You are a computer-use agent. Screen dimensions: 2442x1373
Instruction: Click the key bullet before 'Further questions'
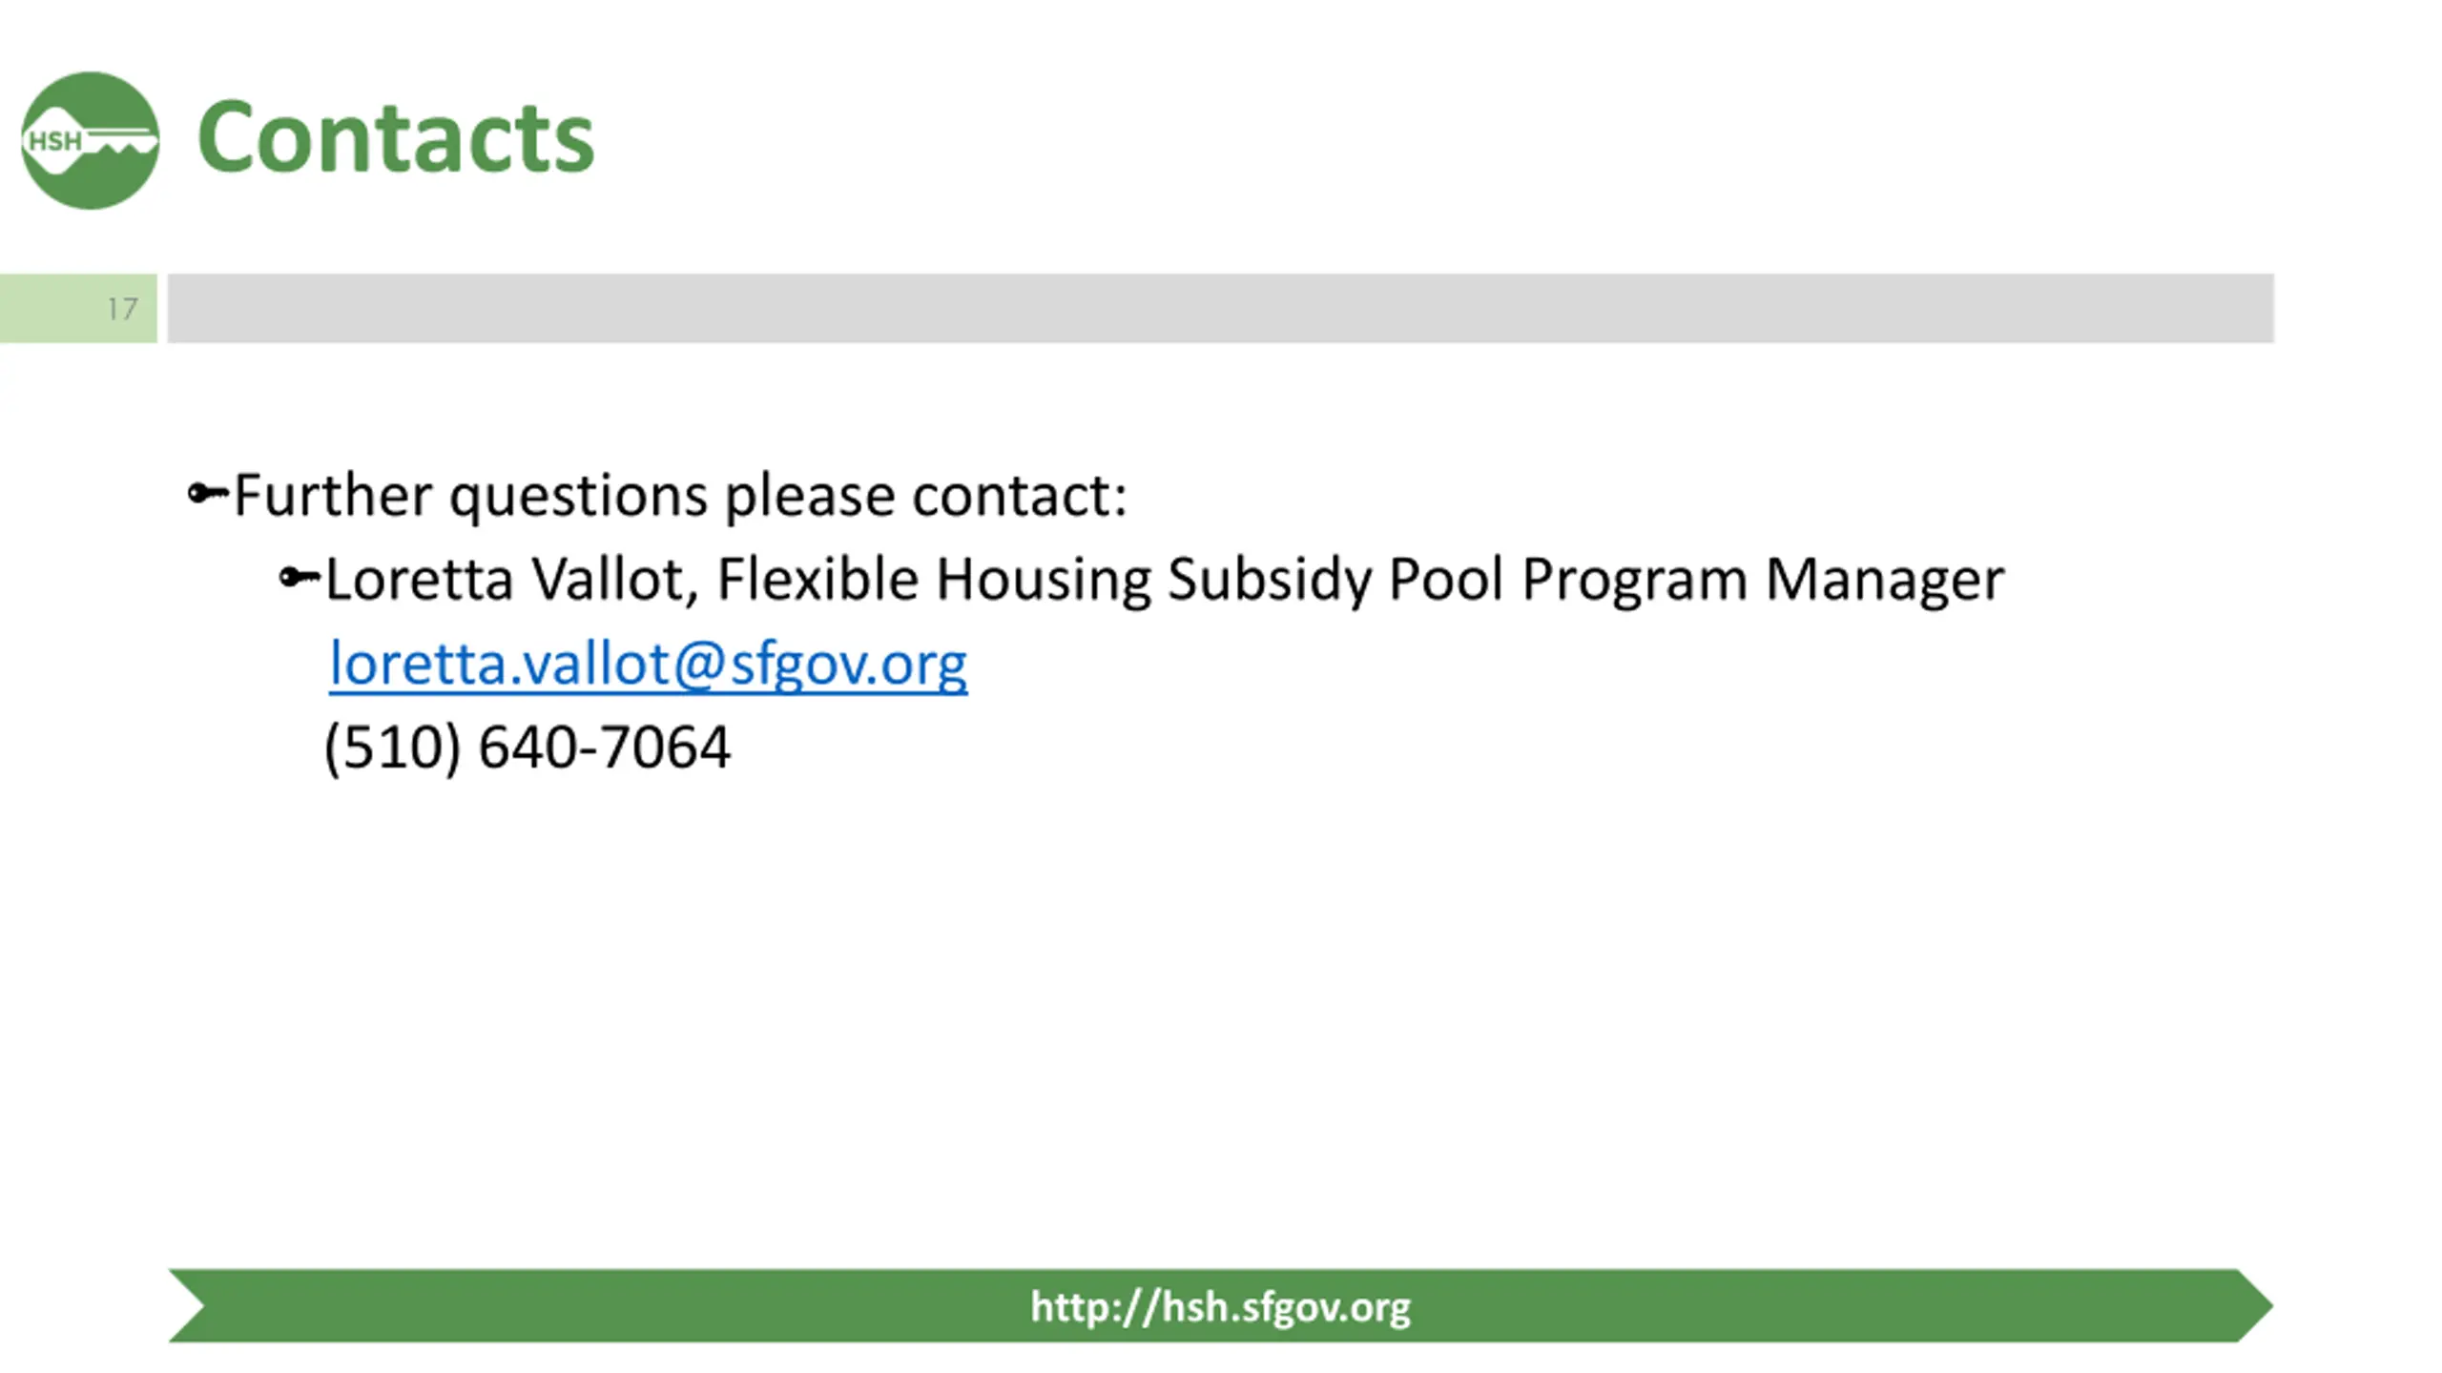click(x=207, y=494)
